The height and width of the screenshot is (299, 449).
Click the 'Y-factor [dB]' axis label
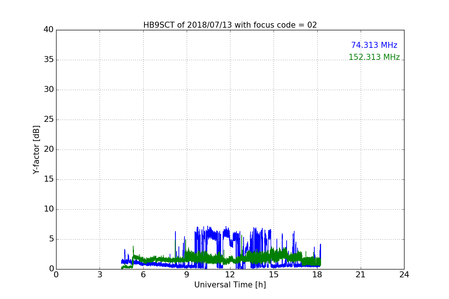click(x=36, y=149)
